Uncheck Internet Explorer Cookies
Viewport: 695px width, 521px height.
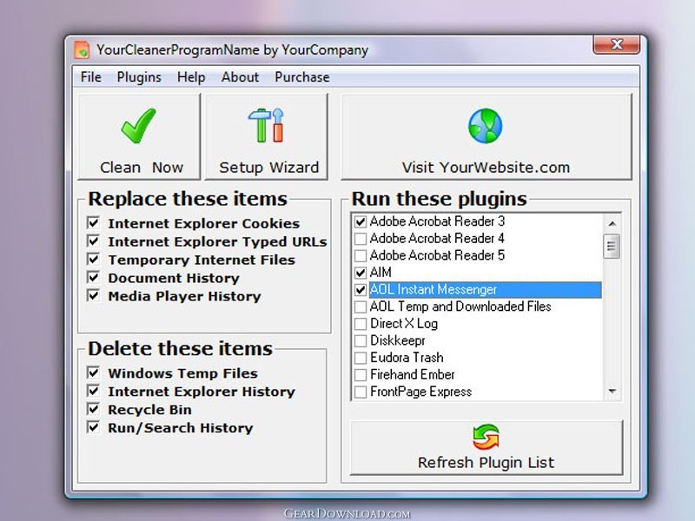coord(93,222)
